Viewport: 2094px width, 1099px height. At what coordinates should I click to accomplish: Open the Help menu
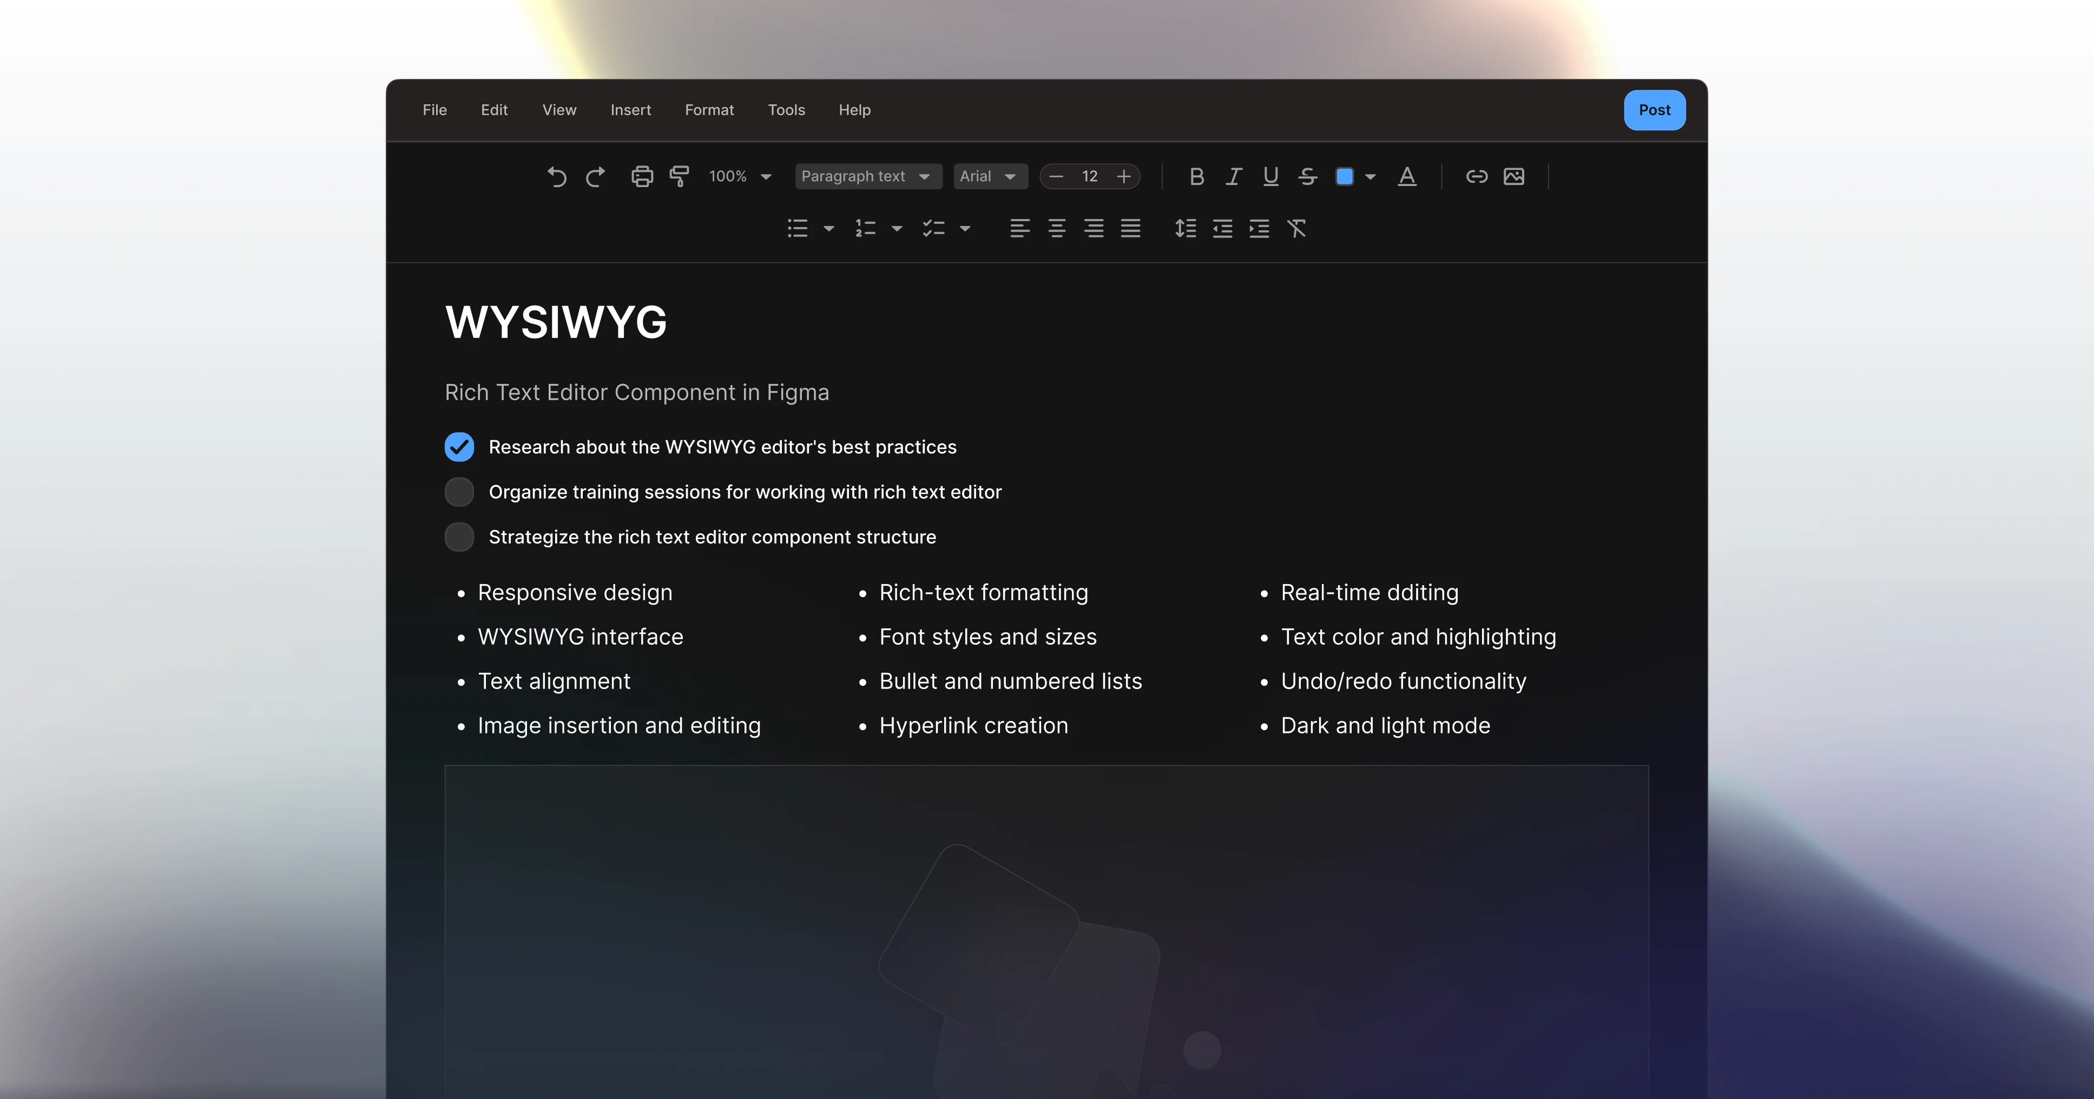[x=854, y=110]
